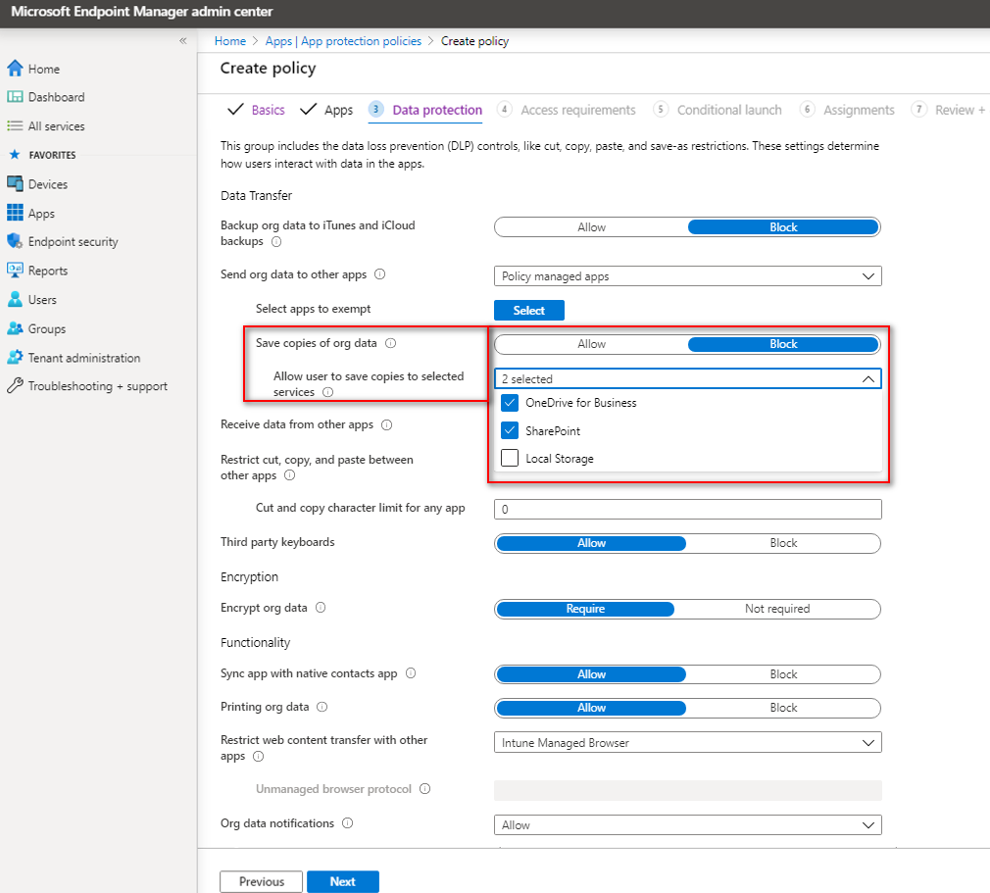
Task: Show info for Encrypt org data
Action: [x=321, y=608]
